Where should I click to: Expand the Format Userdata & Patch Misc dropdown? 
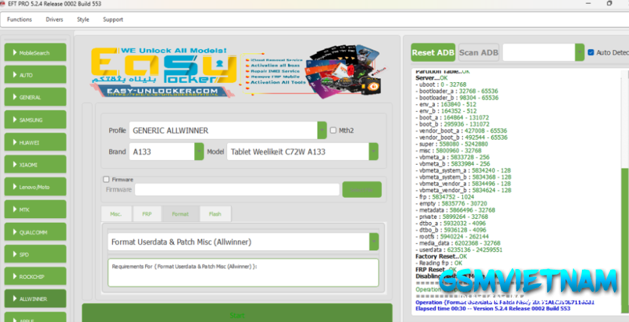pos(373,242)
